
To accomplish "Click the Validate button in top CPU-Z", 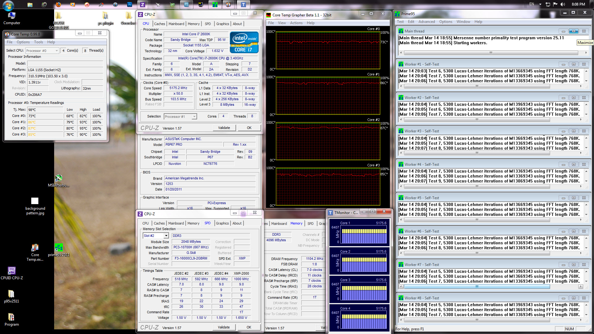I will [x=224, y=128].
